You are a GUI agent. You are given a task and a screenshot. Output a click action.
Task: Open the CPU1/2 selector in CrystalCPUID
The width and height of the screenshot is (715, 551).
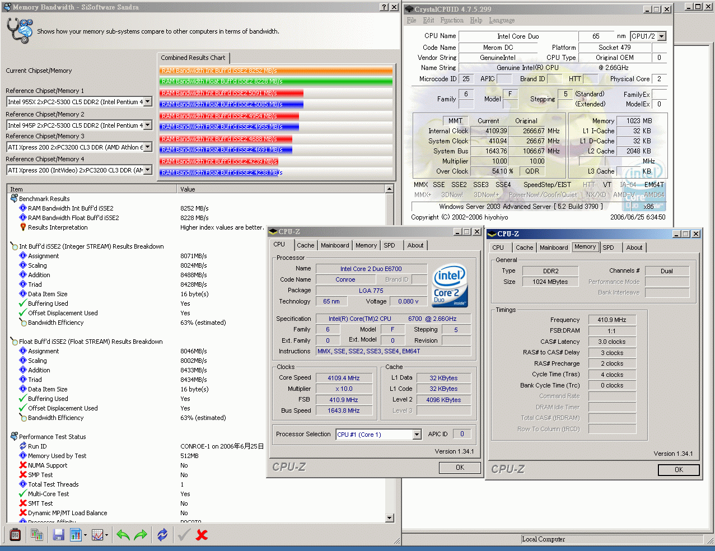662,36
